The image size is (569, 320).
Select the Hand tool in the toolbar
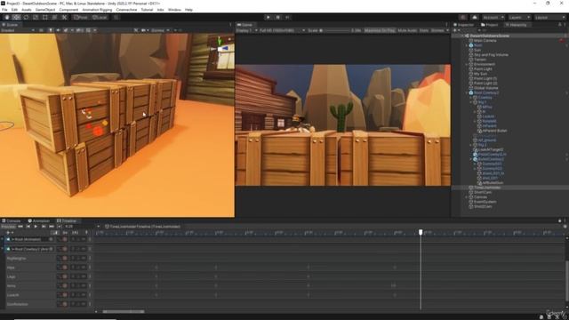[x=7, y=18]
